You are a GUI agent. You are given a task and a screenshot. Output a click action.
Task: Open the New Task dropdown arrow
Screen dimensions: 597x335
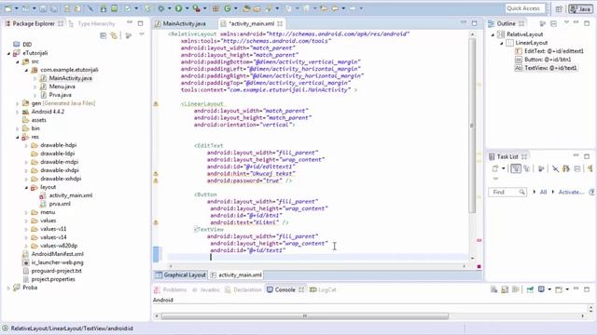[x=503, y=168]
